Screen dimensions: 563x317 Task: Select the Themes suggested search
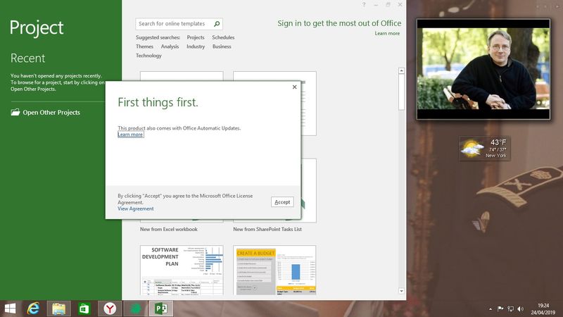click(144, 46)
